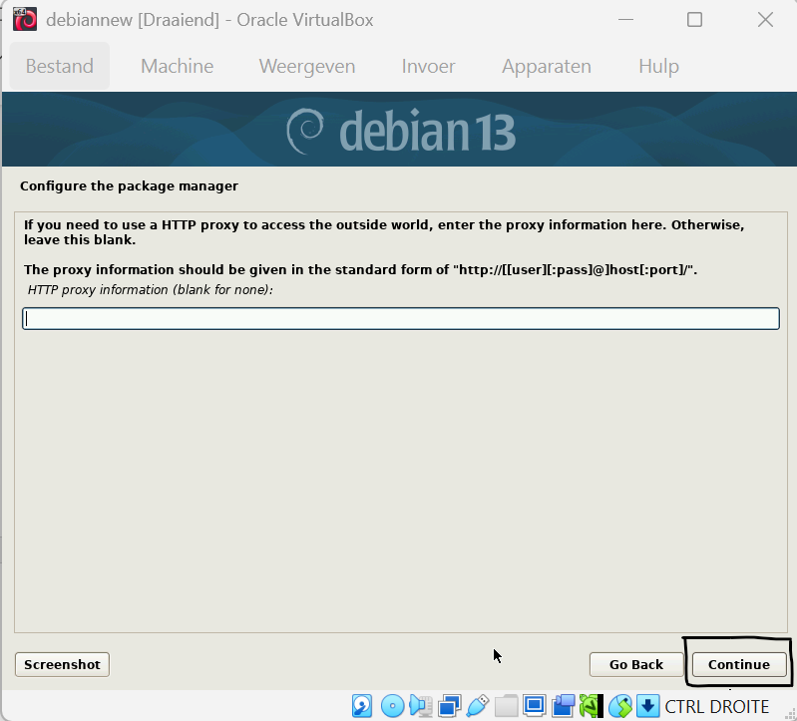
Task: Click the shared folders status icon
Action: [x=507, y=706]
